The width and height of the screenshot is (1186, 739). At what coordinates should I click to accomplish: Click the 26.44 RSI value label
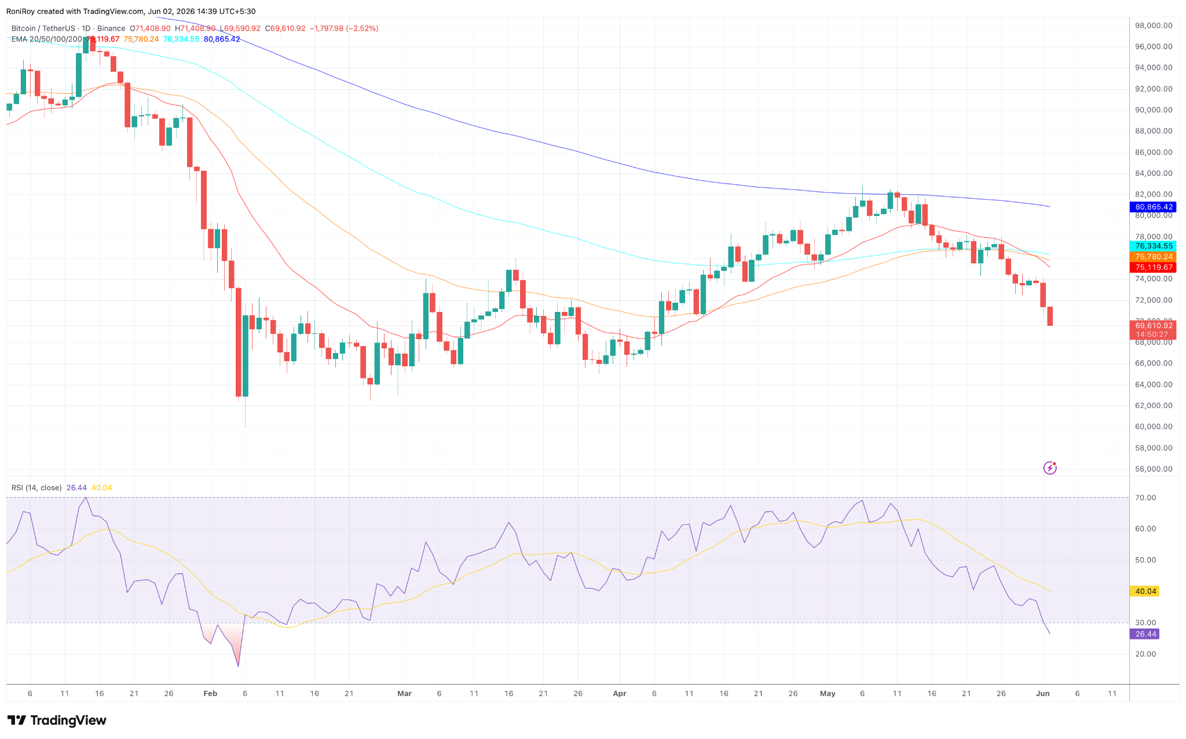1145,634
